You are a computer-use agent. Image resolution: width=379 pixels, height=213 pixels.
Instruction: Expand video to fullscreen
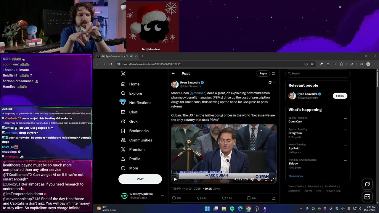272,179
